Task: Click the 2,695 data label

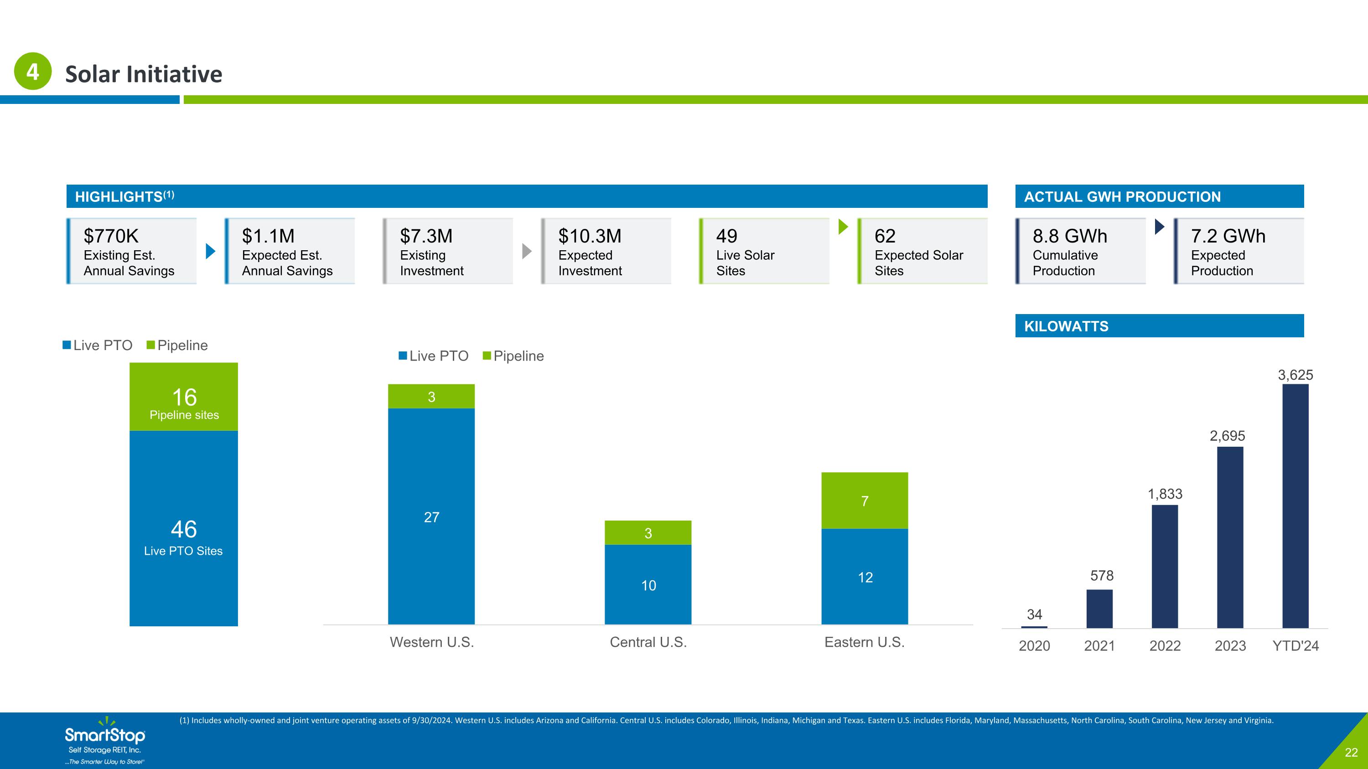Action: (1227, 436)
